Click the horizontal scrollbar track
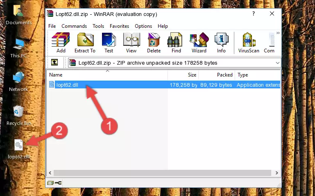 pos(162,173)
